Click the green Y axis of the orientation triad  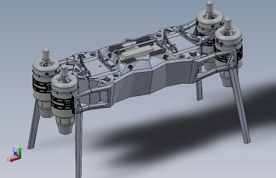20,153
